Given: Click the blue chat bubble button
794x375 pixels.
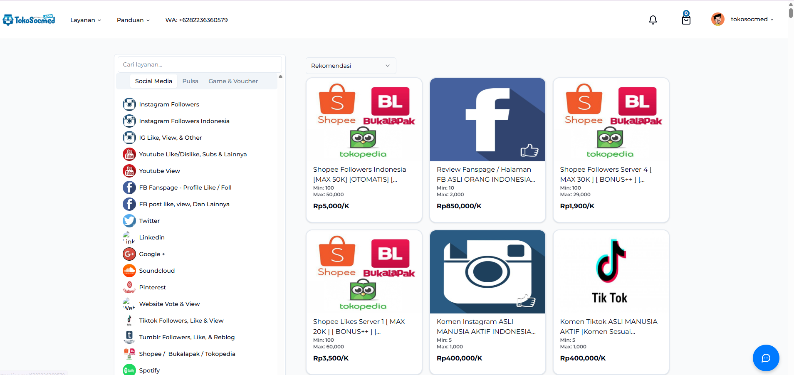Looking at the screenshot, I should (x=765, y=358).
